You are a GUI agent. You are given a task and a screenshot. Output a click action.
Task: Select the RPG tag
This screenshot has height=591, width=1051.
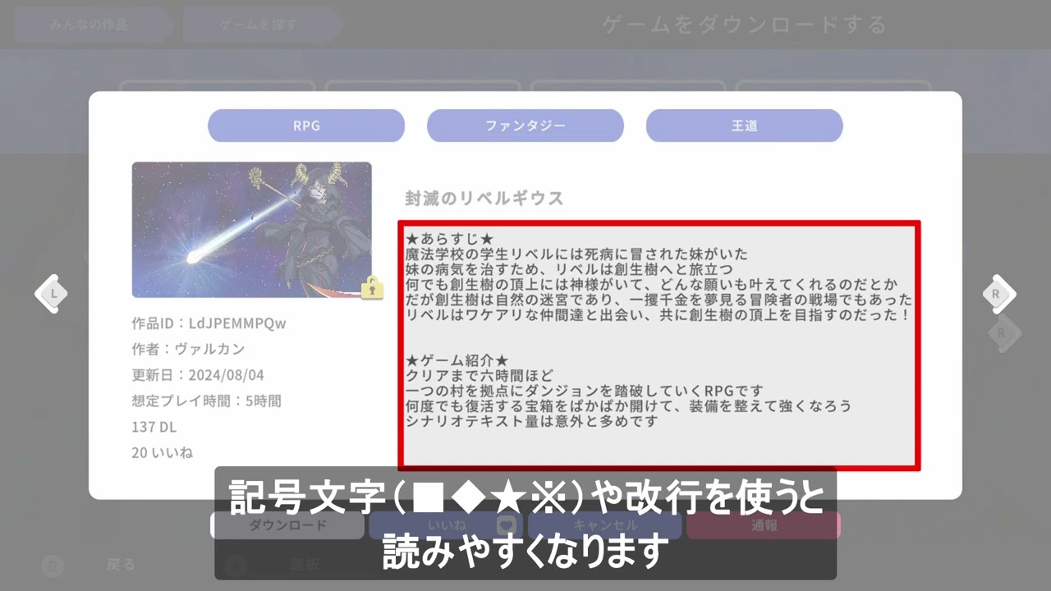click(x=306, y=126)
